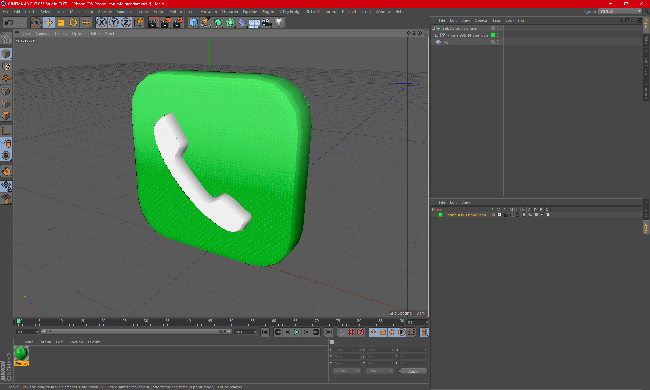Toggle X axis lock

[101, 23]
